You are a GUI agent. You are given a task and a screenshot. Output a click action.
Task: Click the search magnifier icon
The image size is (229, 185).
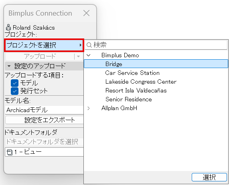89,45
